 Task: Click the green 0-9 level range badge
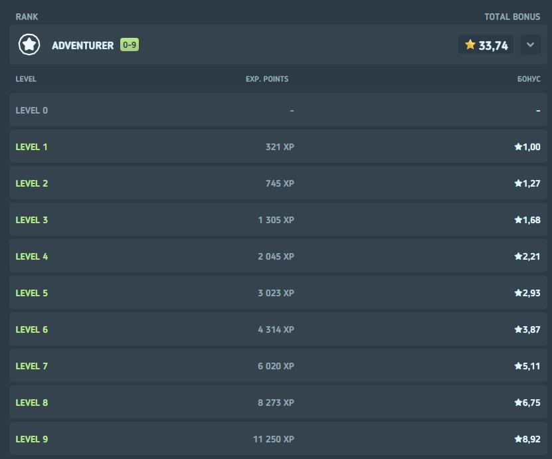point(130,45)
